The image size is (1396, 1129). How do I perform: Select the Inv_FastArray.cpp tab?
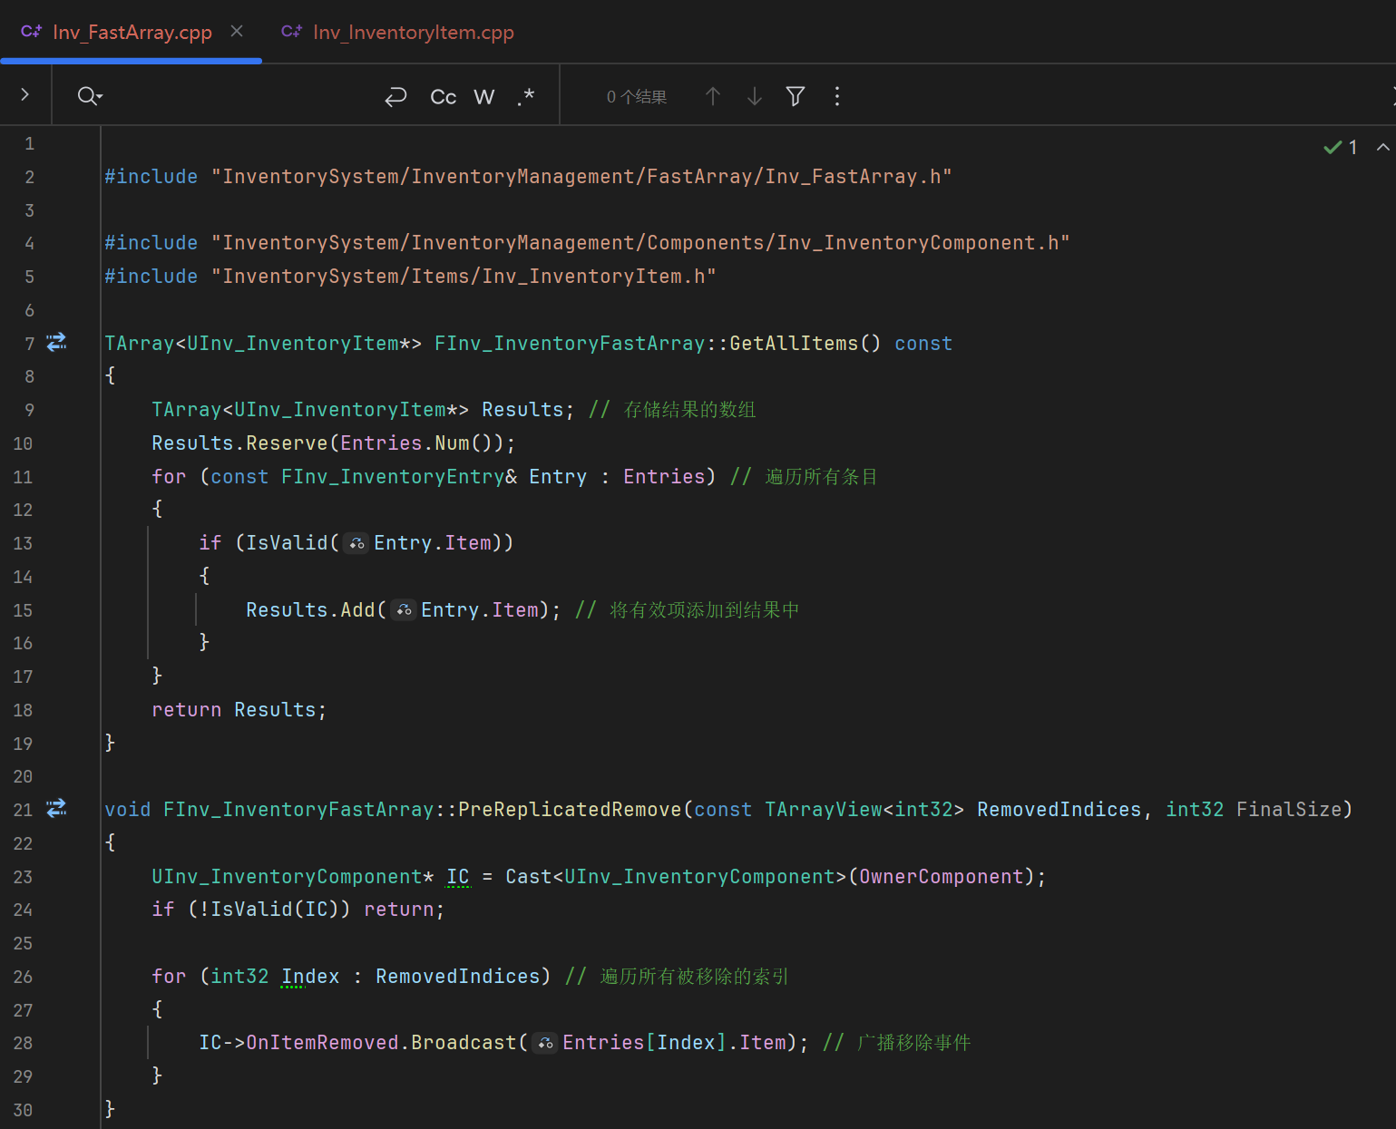(132, 33)
